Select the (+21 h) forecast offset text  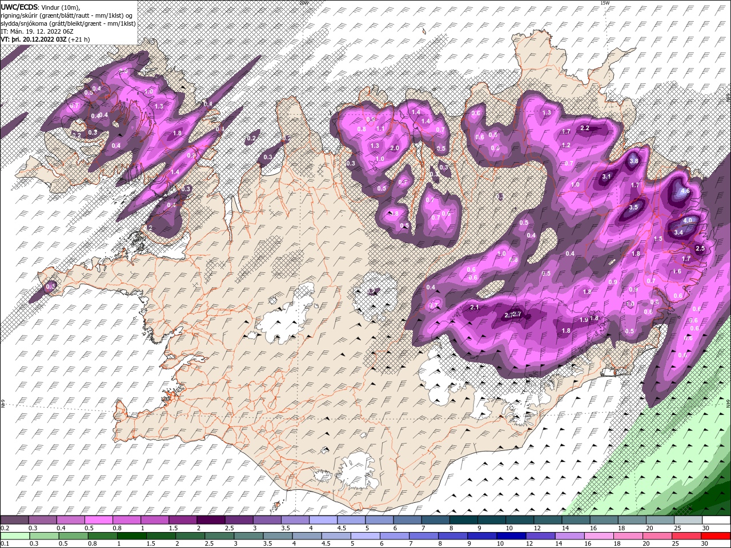[79, 39]
